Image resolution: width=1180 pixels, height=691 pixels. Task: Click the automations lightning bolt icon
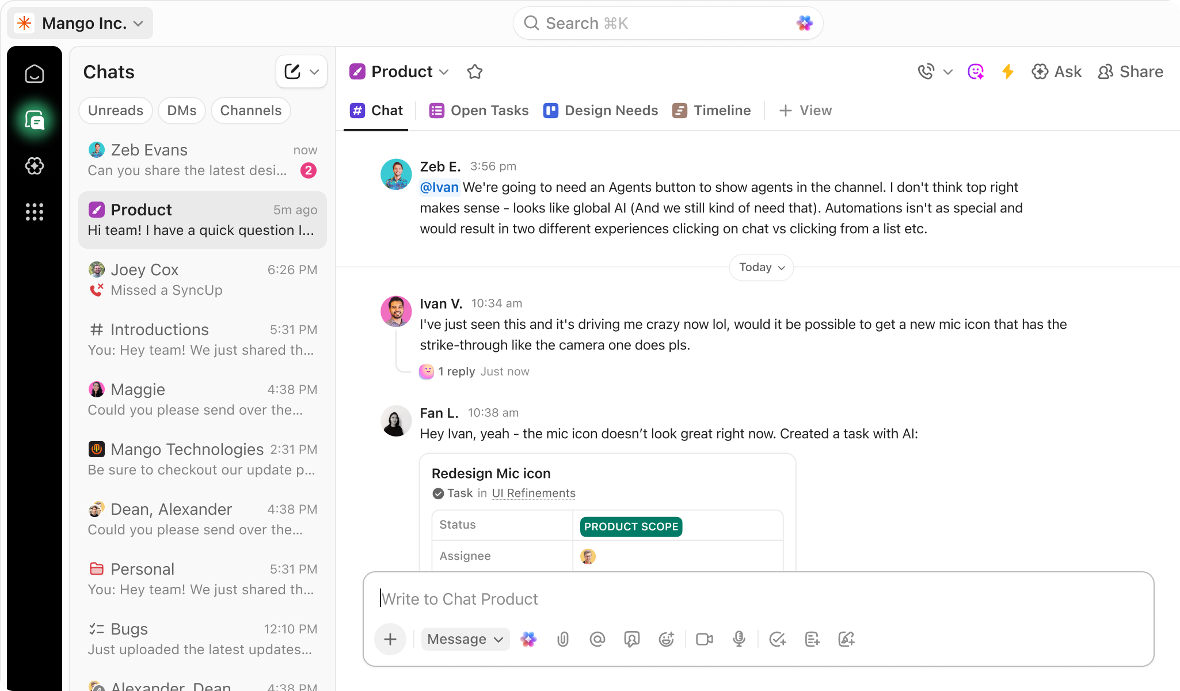pyautogui.click(x=1008, y=71)
